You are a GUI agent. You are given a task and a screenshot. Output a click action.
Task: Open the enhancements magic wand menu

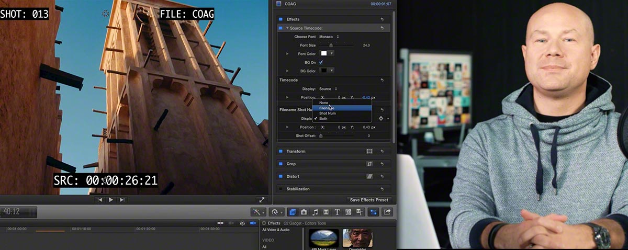pos(259,212)
